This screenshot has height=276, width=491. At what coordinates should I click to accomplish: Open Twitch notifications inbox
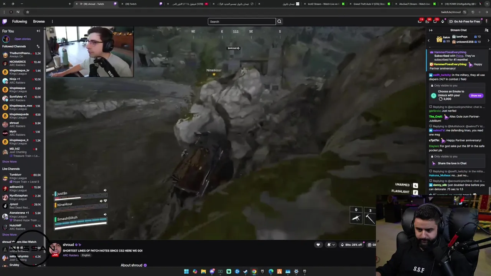427,21
